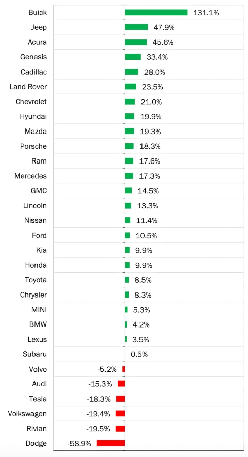This screenshot has height=457, width=248.
Task: Select the Chevrolet 21.0% label
Action: (151, 102)
